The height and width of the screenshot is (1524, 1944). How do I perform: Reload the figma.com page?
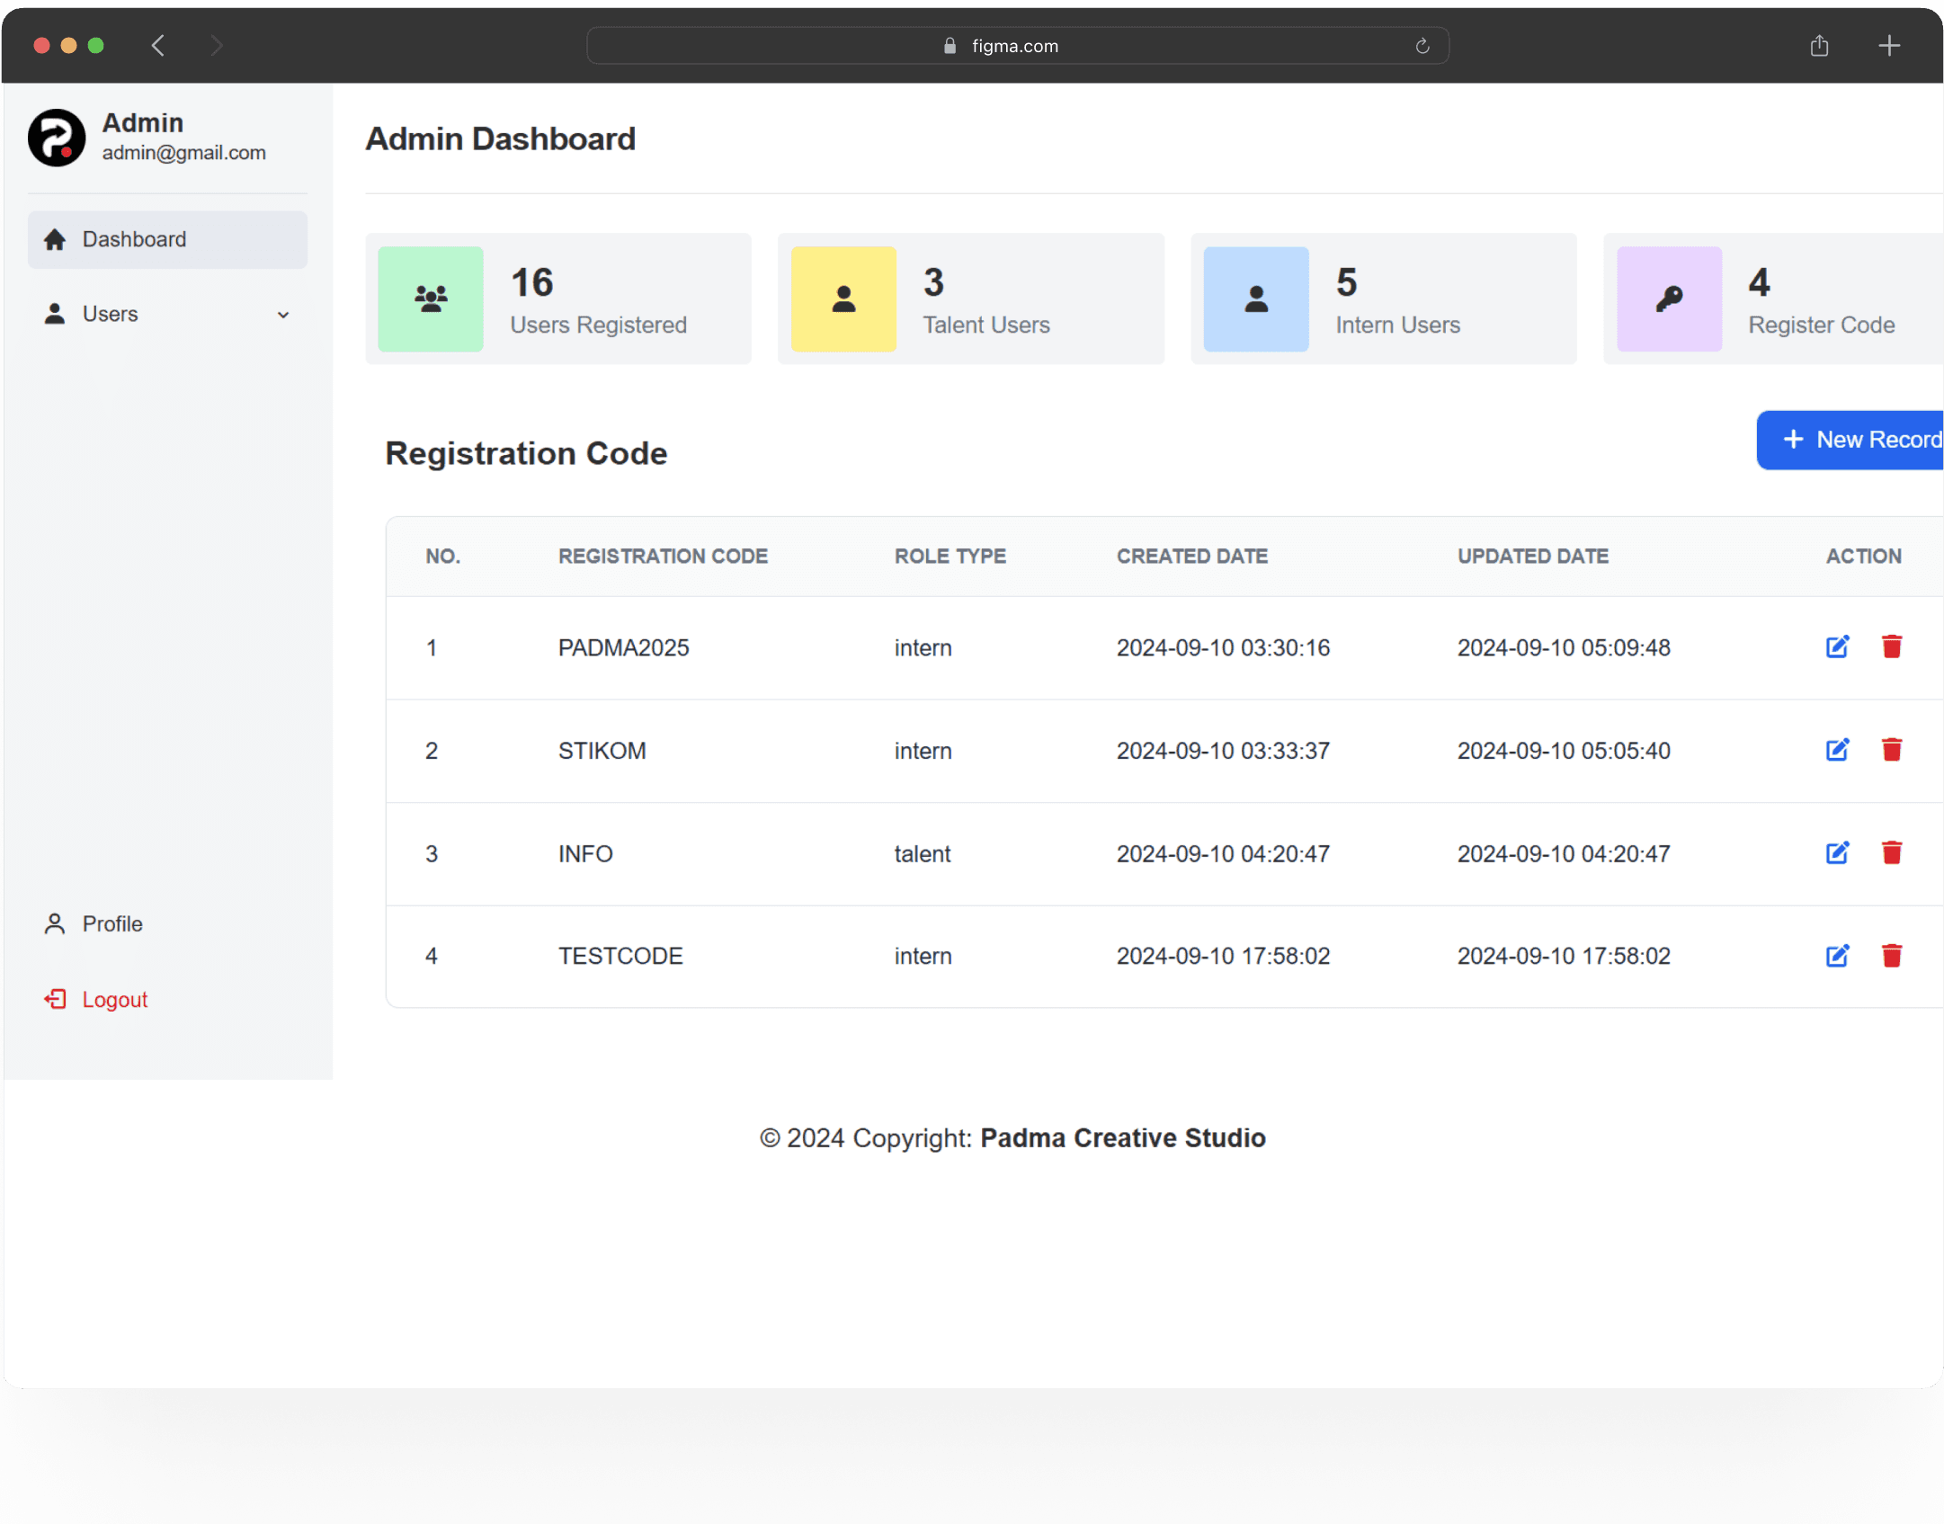pyautogui.click(x=1422, y=46)
